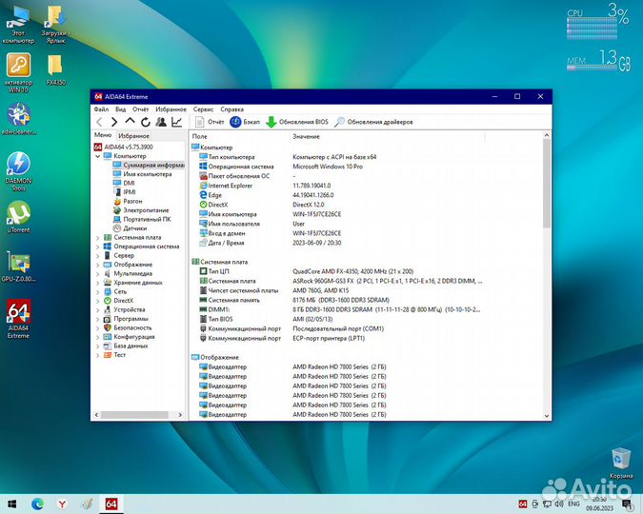
Task: Open the Вид menu
Action: click(121, 109)
